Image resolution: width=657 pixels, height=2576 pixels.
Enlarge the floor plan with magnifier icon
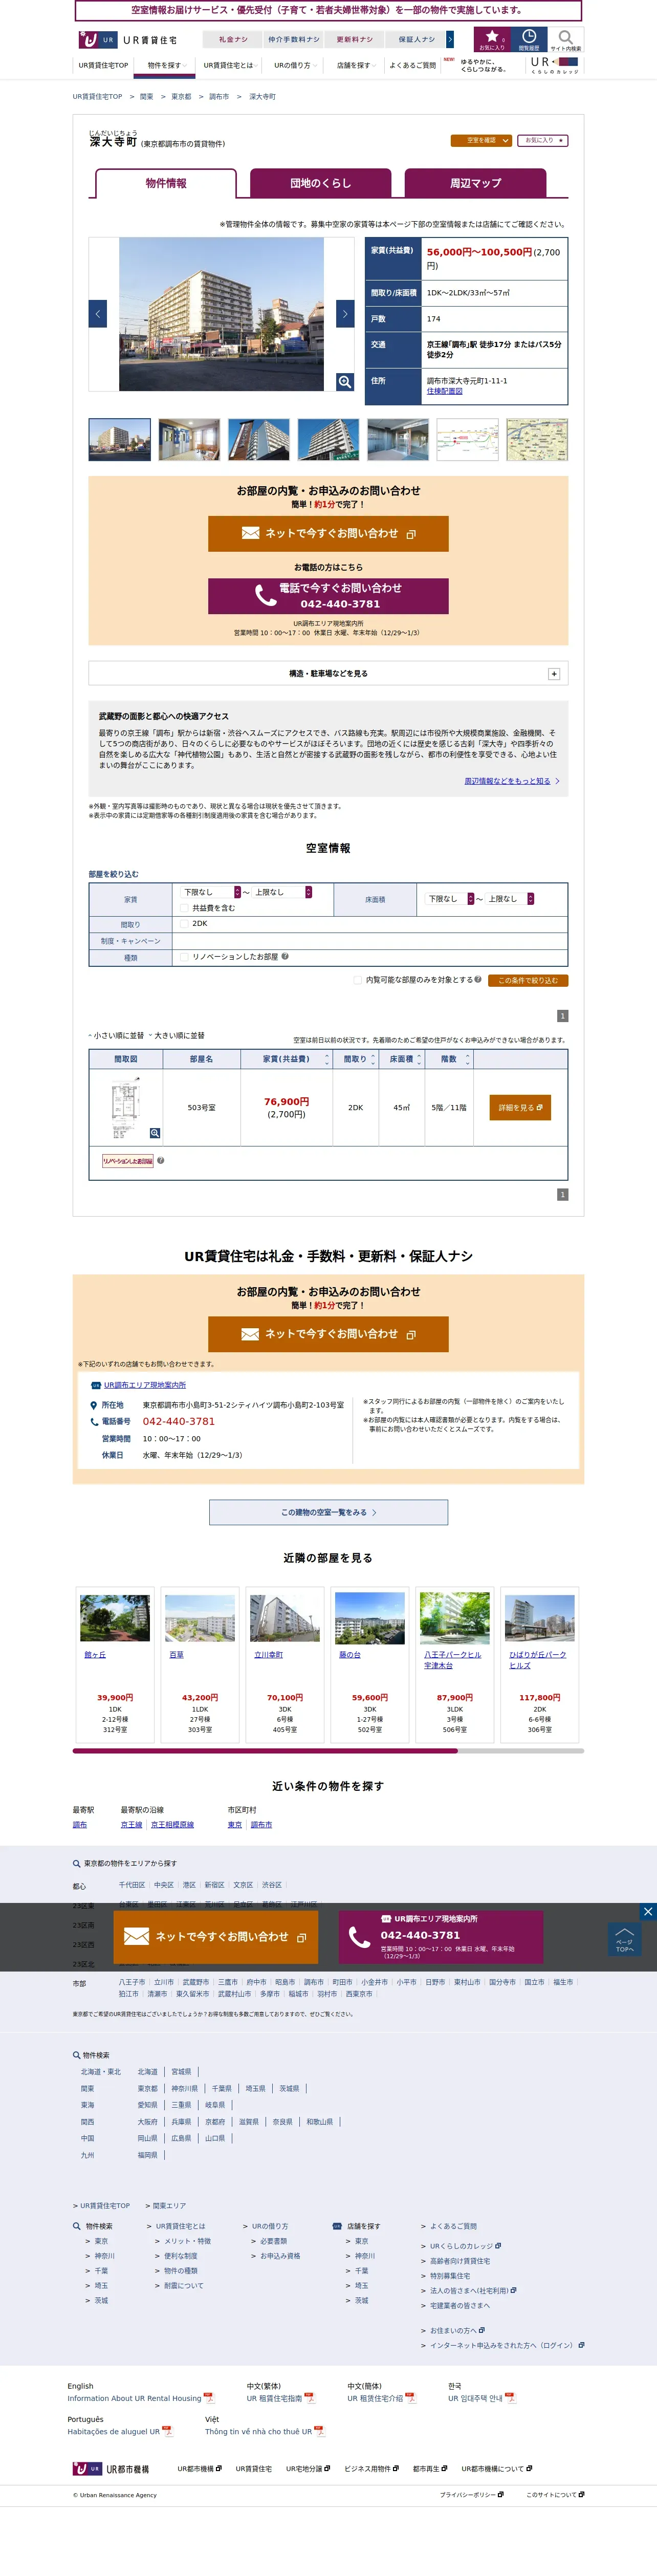coord(155,1133)
